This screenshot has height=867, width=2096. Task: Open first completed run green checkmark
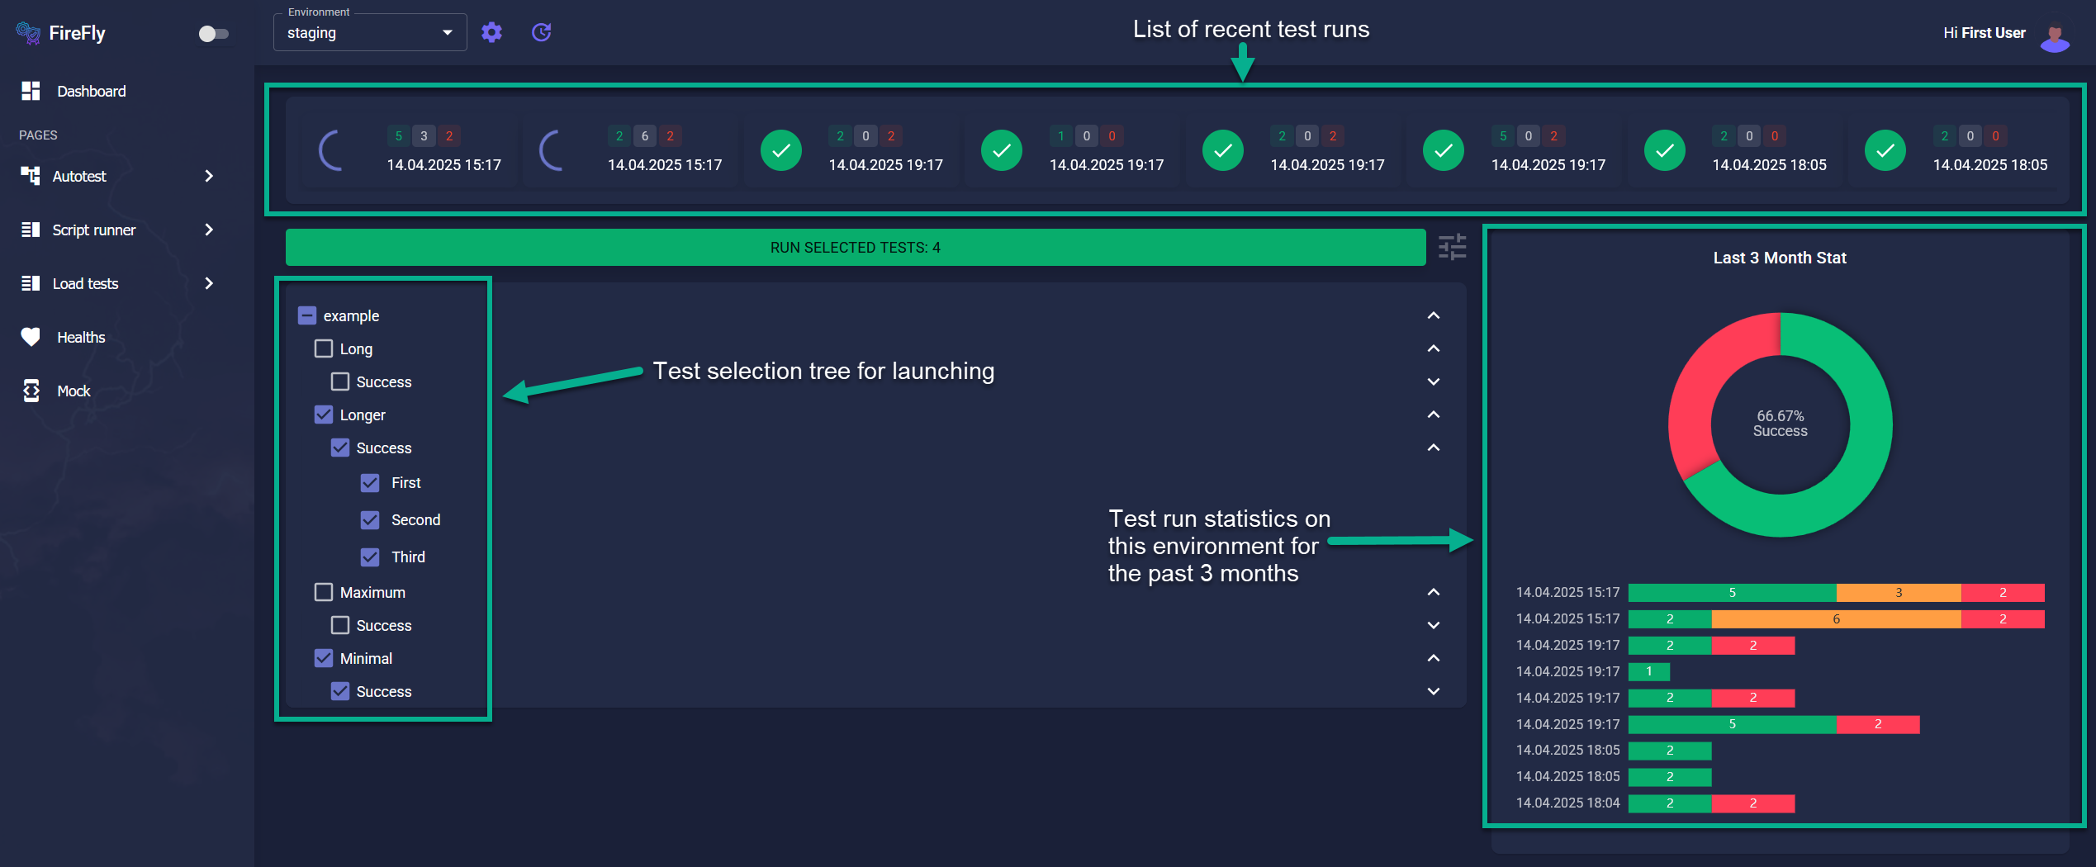[781, 150]
